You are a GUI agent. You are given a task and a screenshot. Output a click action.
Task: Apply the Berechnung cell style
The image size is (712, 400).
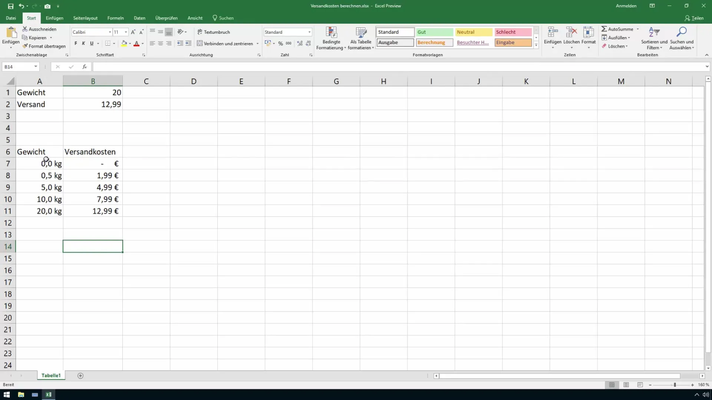pos(434,43)
